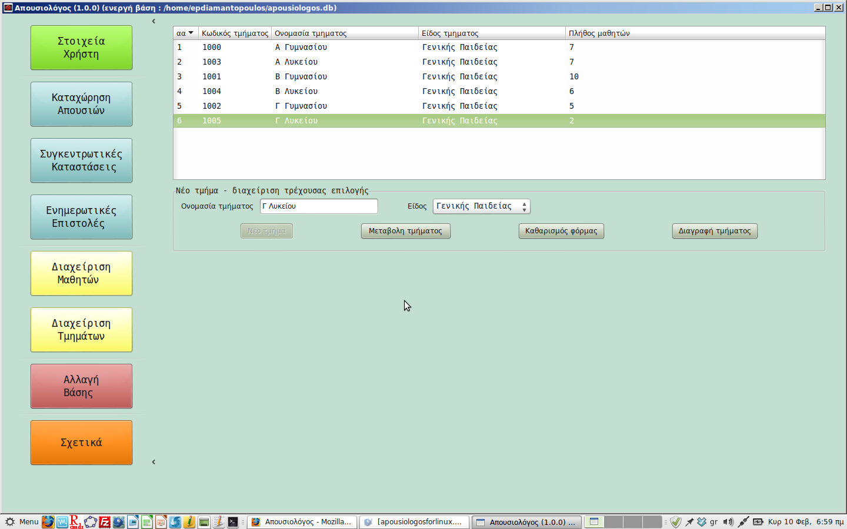Launch the office picture-document icon

[x=133, y=522]
